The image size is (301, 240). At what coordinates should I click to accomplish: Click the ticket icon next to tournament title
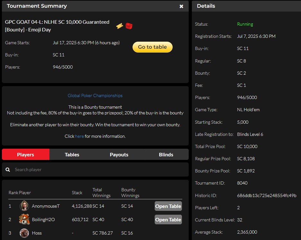tap(119, 26)
